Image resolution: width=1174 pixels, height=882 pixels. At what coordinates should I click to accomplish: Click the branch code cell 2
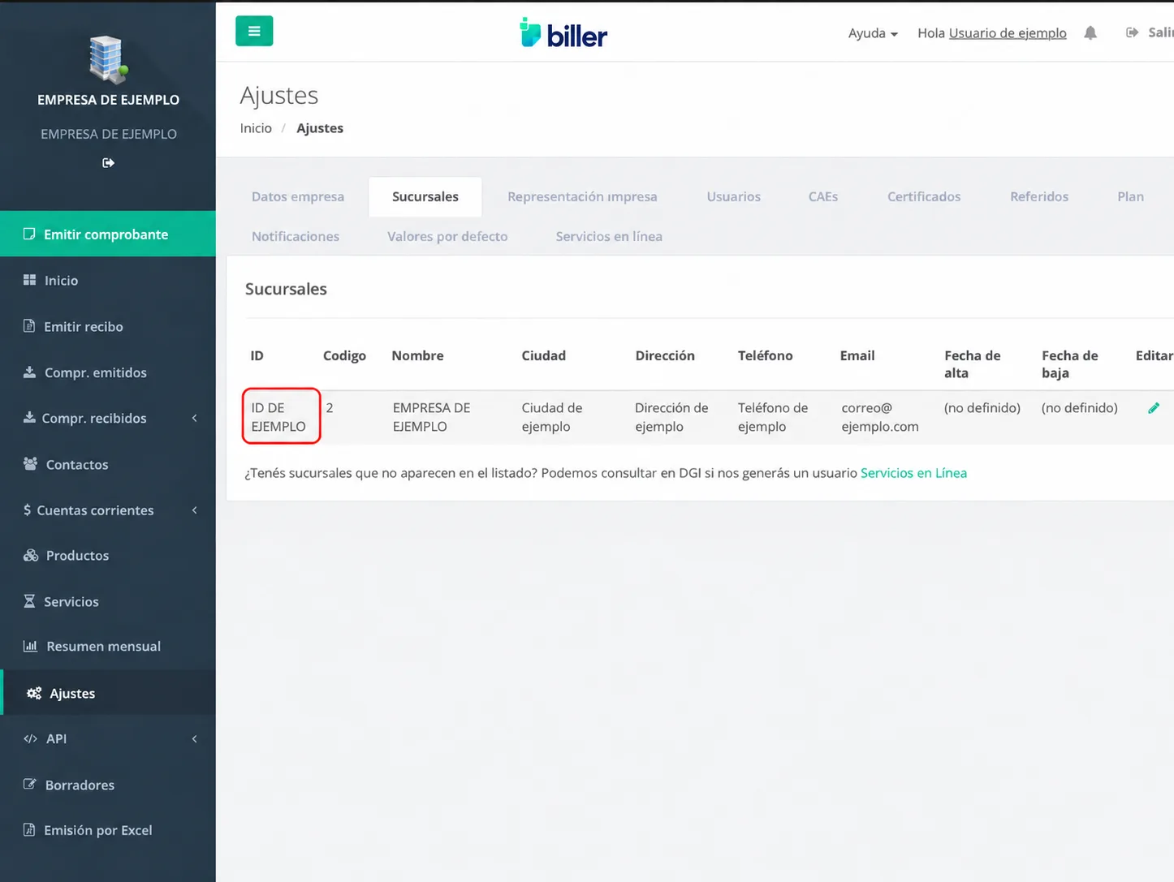pyautogui.click(x=330, y=408)
